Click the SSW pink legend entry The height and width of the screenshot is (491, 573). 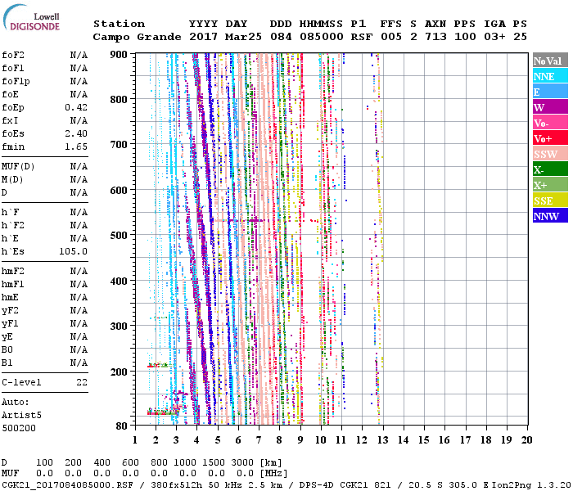point(550,154)
